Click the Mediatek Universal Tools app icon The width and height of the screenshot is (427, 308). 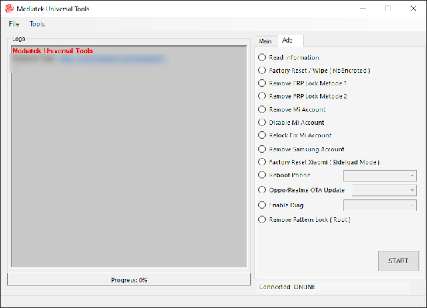pos(9,9)
